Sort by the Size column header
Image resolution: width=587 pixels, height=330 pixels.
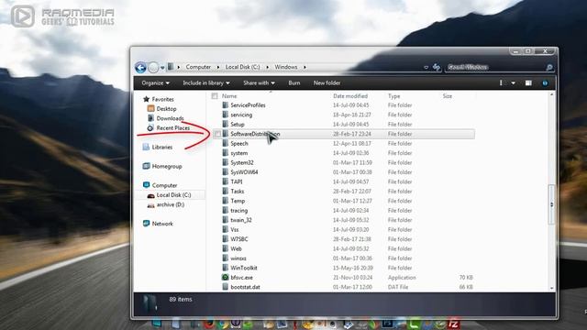point(448,96)
